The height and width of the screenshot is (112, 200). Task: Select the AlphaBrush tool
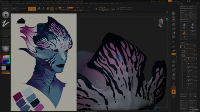[193, 29]
